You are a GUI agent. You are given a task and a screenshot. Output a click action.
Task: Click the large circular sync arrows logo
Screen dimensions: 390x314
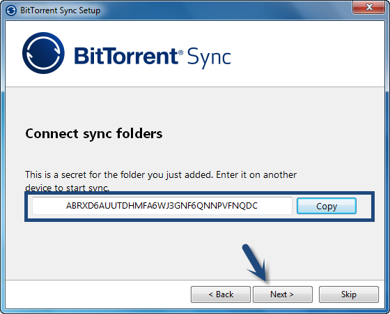tap(43, 53)
